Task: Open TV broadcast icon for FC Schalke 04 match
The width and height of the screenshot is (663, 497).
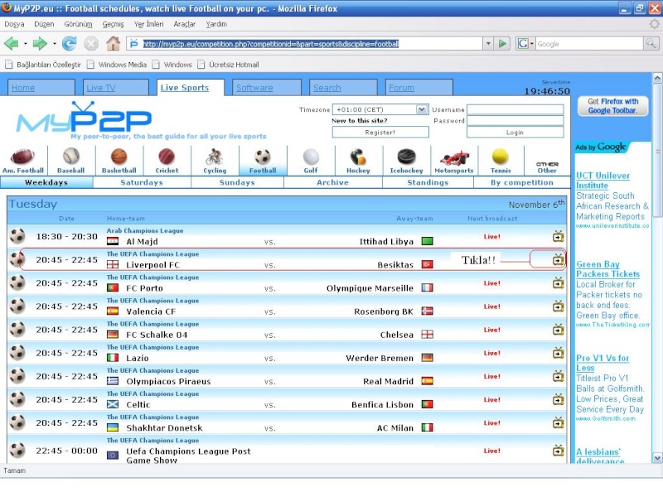Action: (558, 329)
